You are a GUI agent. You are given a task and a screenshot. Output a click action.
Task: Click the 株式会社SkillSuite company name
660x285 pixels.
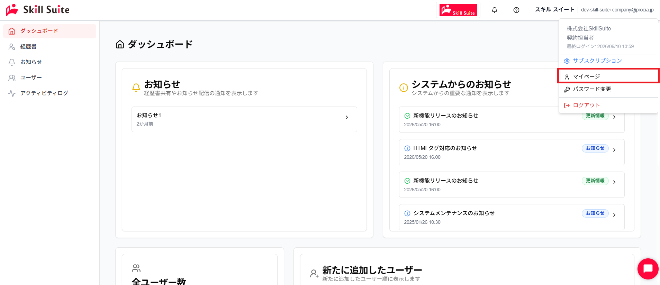(x=589, y=28)
